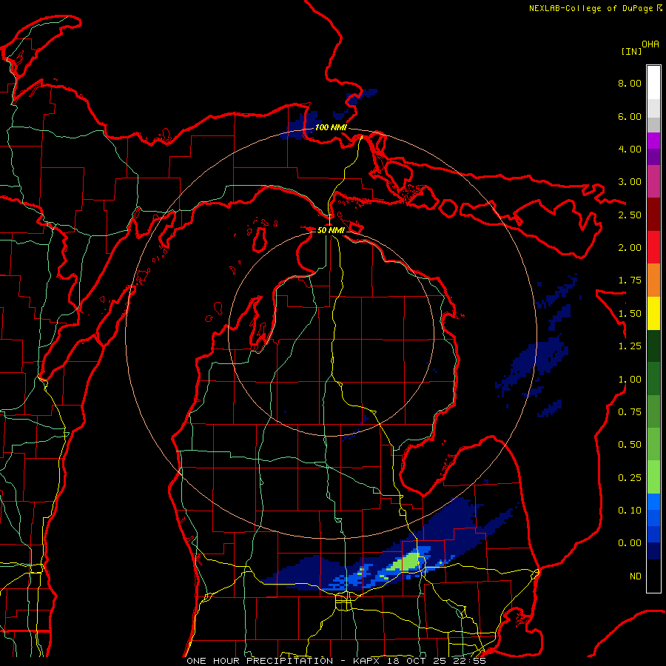Click the 1.25 legend value
Viewport: 666px width, 666px height.
pyautogui.click(x=630, y=346)
